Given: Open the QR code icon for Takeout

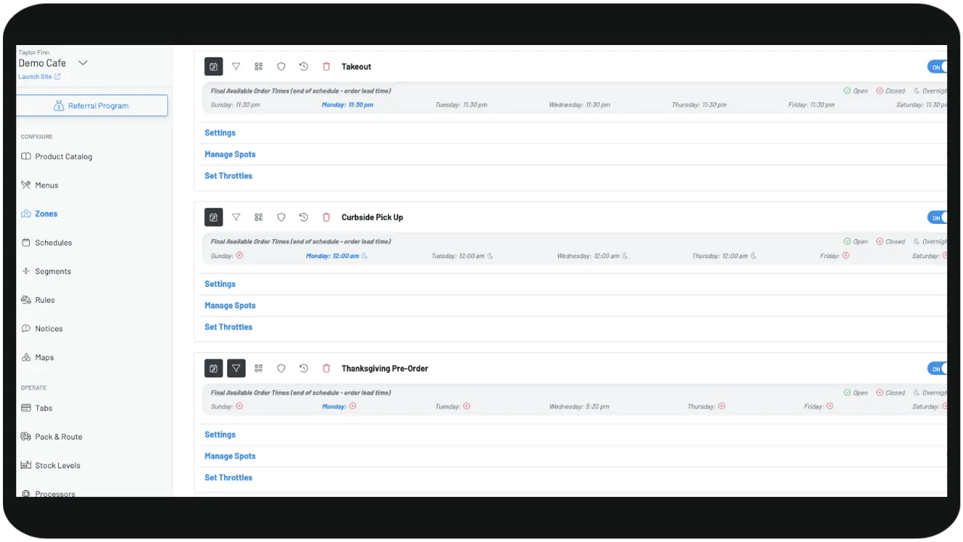Looking at the screenshot, I should (258, 66).
